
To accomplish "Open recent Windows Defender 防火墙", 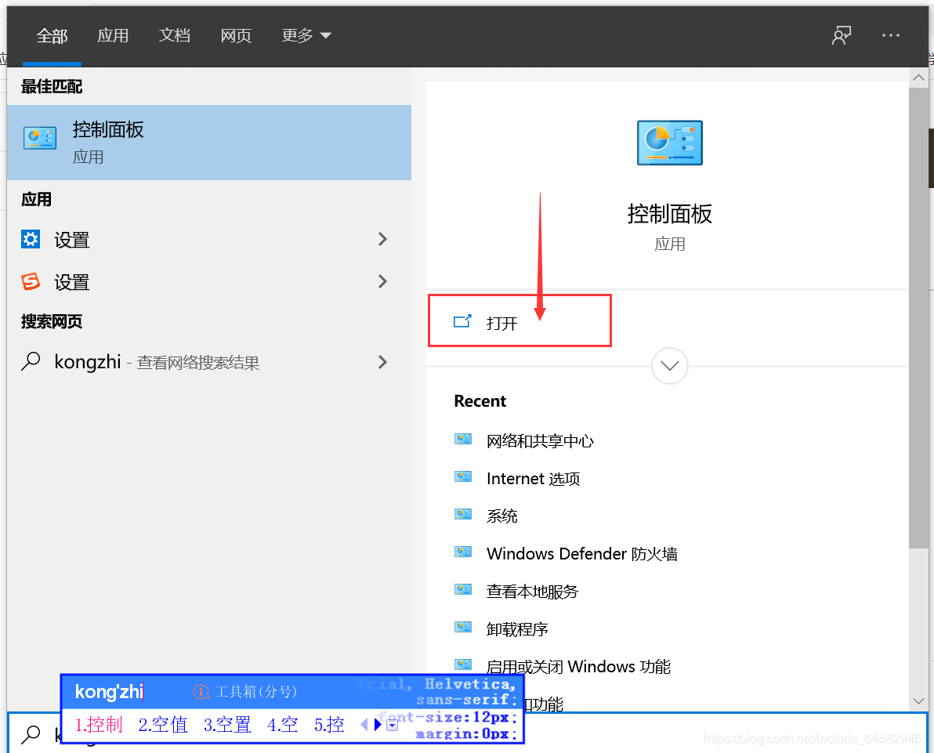I will [x=582, y=553].
